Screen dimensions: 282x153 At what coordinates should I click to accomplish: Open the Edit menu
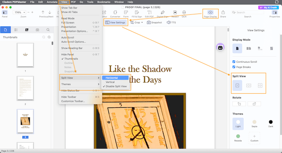coord(40,2)
